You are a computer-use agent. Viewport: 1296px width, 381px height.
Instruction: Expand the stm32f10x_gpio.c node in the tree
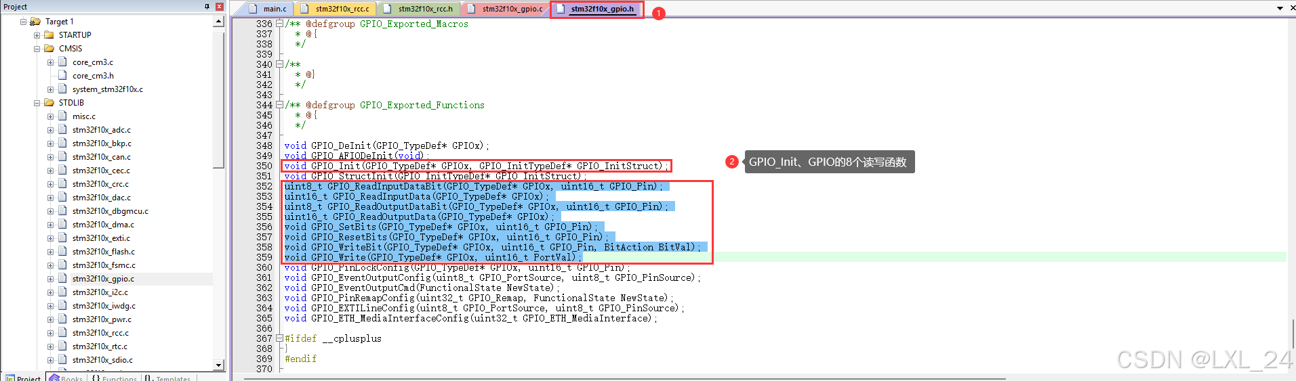(x=50, y=279)
